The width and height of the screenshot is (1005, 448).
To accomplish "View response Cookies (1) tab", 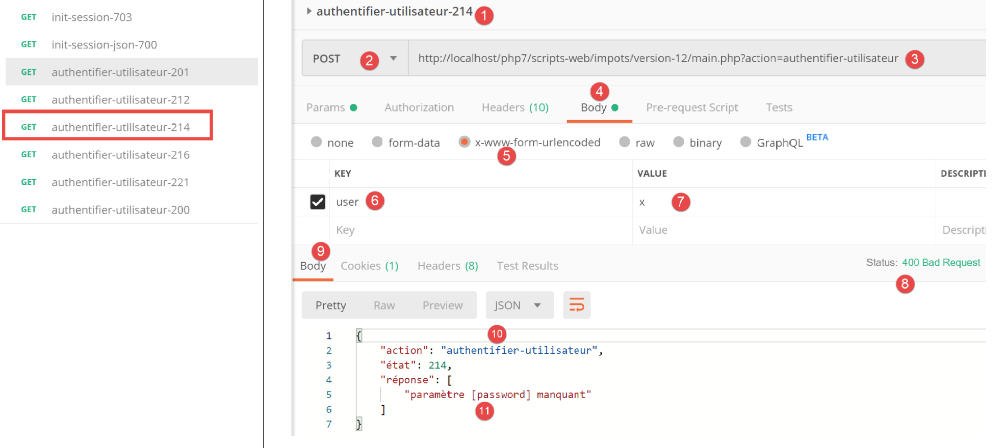I will coord(369,266).
